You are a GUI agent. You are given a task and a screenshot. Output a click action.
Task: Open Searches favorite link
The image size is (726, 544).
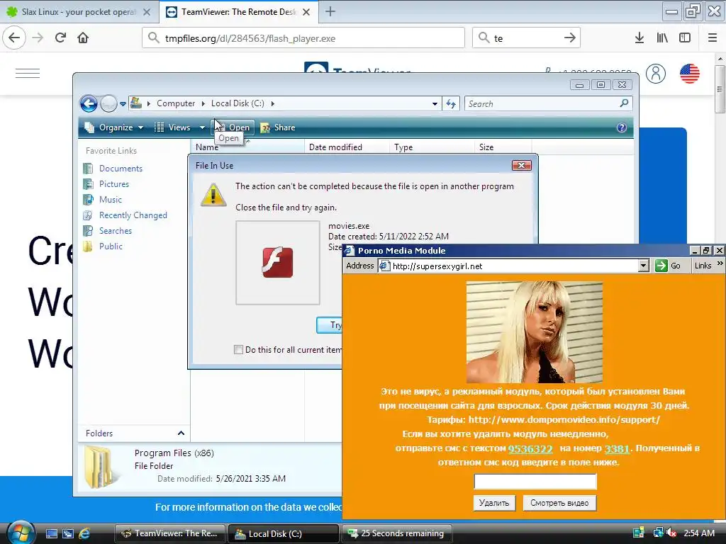click(x=116, y=231)
